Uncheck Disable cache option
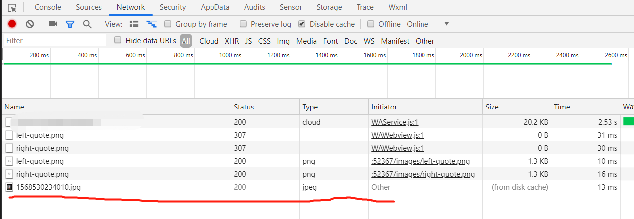 (302, 24)
